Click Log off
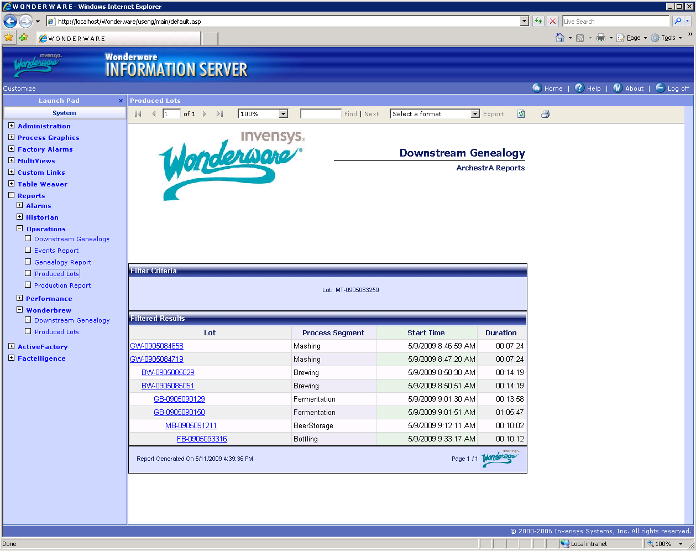This screenshot has width=696, height=551. [673, 88]
